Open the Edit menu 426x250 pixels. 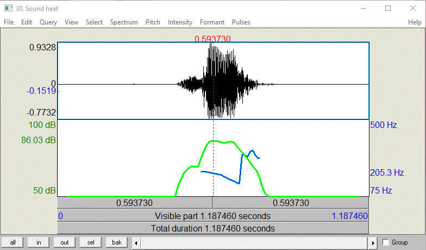click(x=26, y=22)
